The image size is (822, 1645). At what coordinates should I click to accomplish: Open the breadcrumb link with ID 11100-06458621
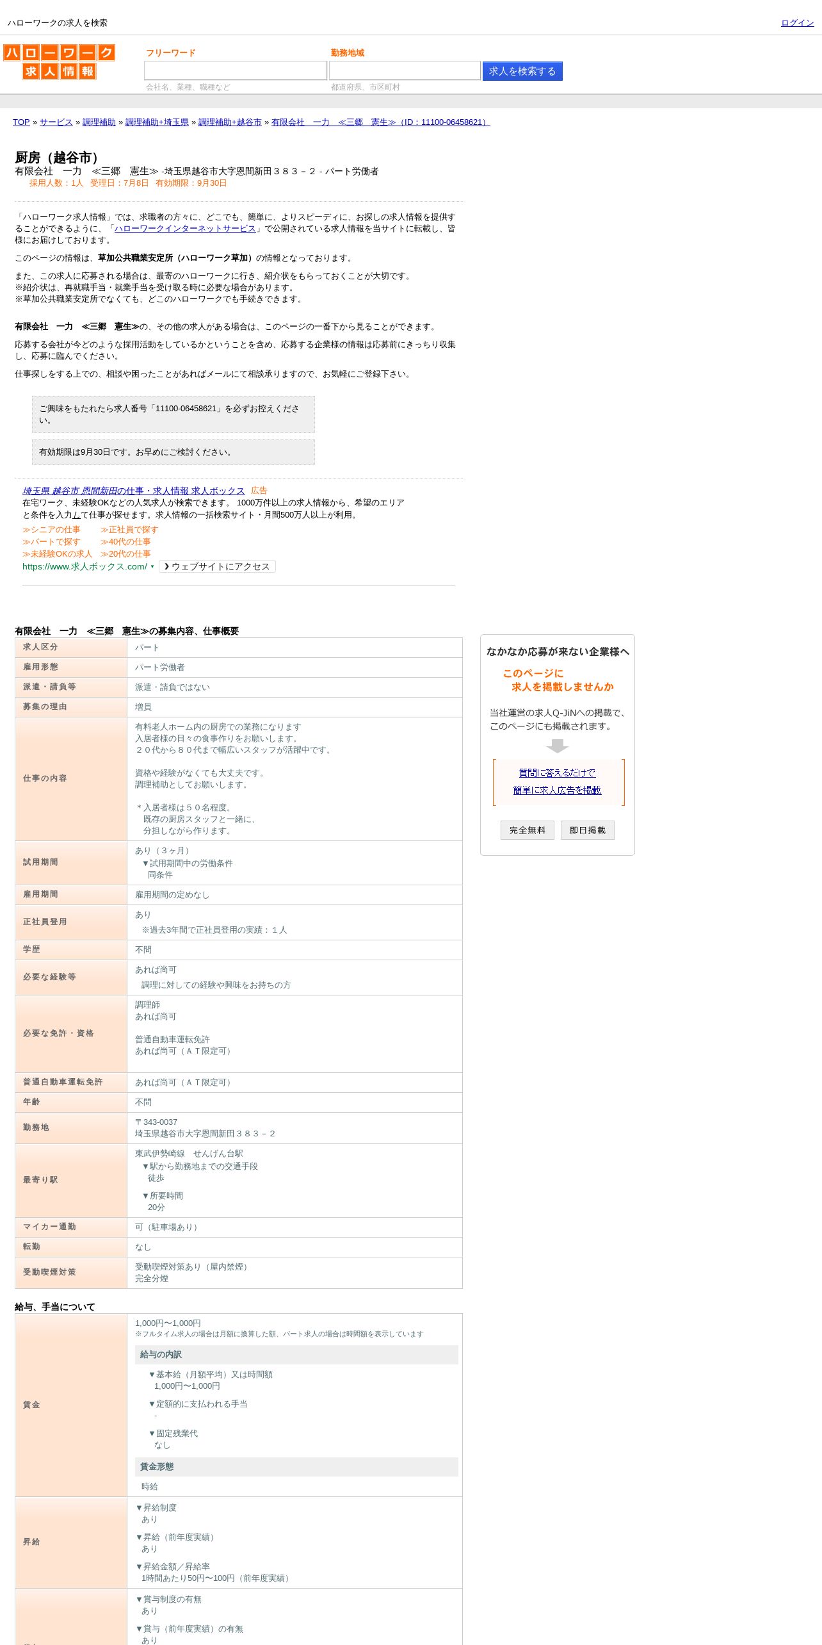pyautogui.click(x=380, y=122)
